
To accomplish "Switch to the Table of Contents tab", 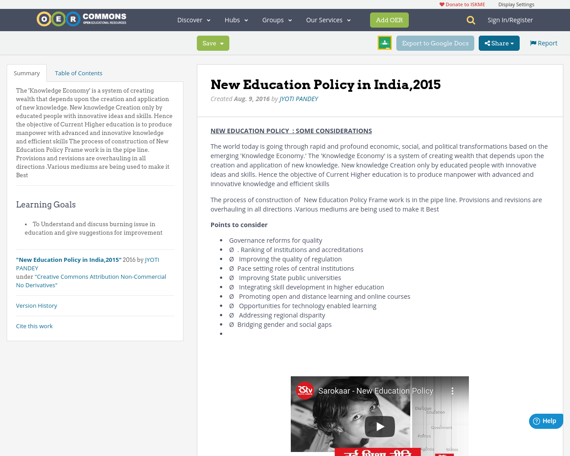I will 78,73.
